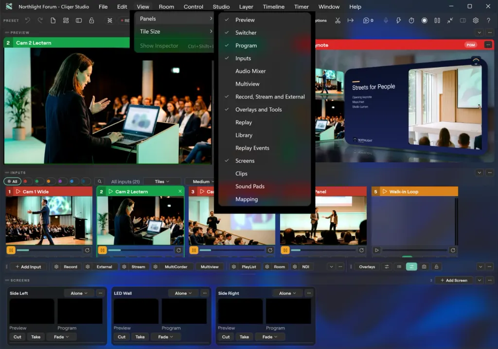
Task: Click the Add Input button
Action: point(28,266)
